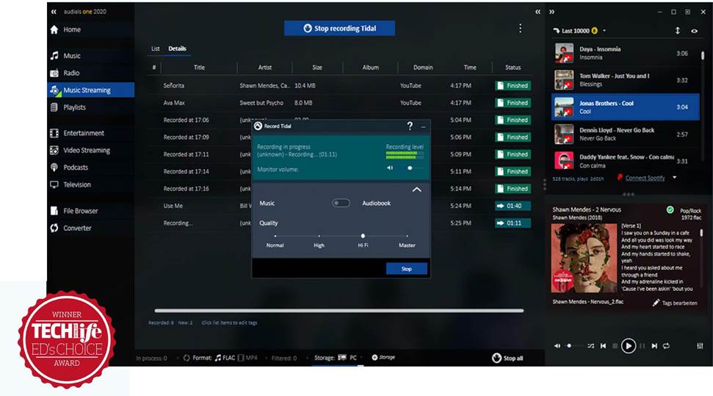Add a new Storage location
This screenshot has width=713, height=396.
pos(383,357)
